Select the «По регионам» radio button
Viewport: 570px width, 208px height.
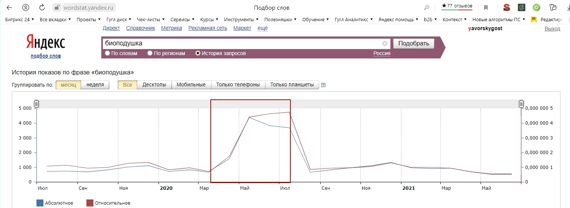[150, 53]
